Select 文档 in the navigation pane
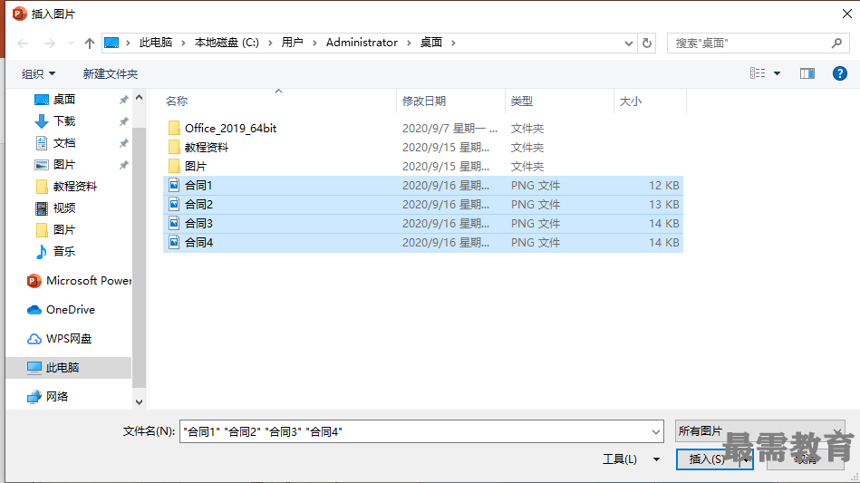Screen dimensions: 860x483 pos(64,143)
